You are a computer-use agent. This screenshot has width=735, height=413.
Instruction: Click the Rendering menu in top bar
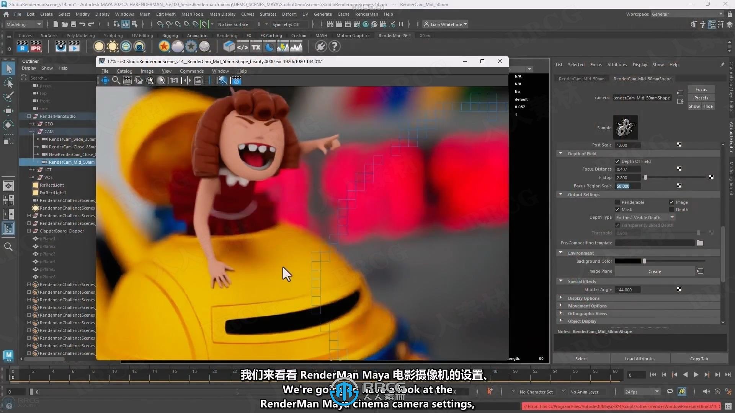click(x=227, y=35)
